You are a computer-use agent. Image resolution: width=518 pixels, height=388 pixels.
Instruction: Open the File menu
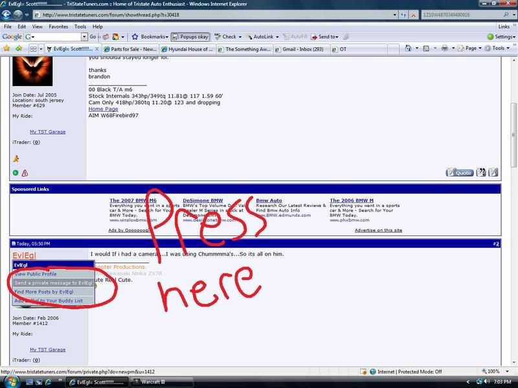pos(8,27)
